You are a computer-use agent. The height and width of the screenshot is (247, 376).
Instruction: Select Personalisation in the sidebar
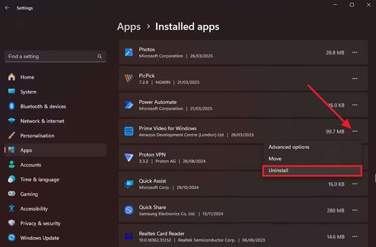click(x=55, y=135)
